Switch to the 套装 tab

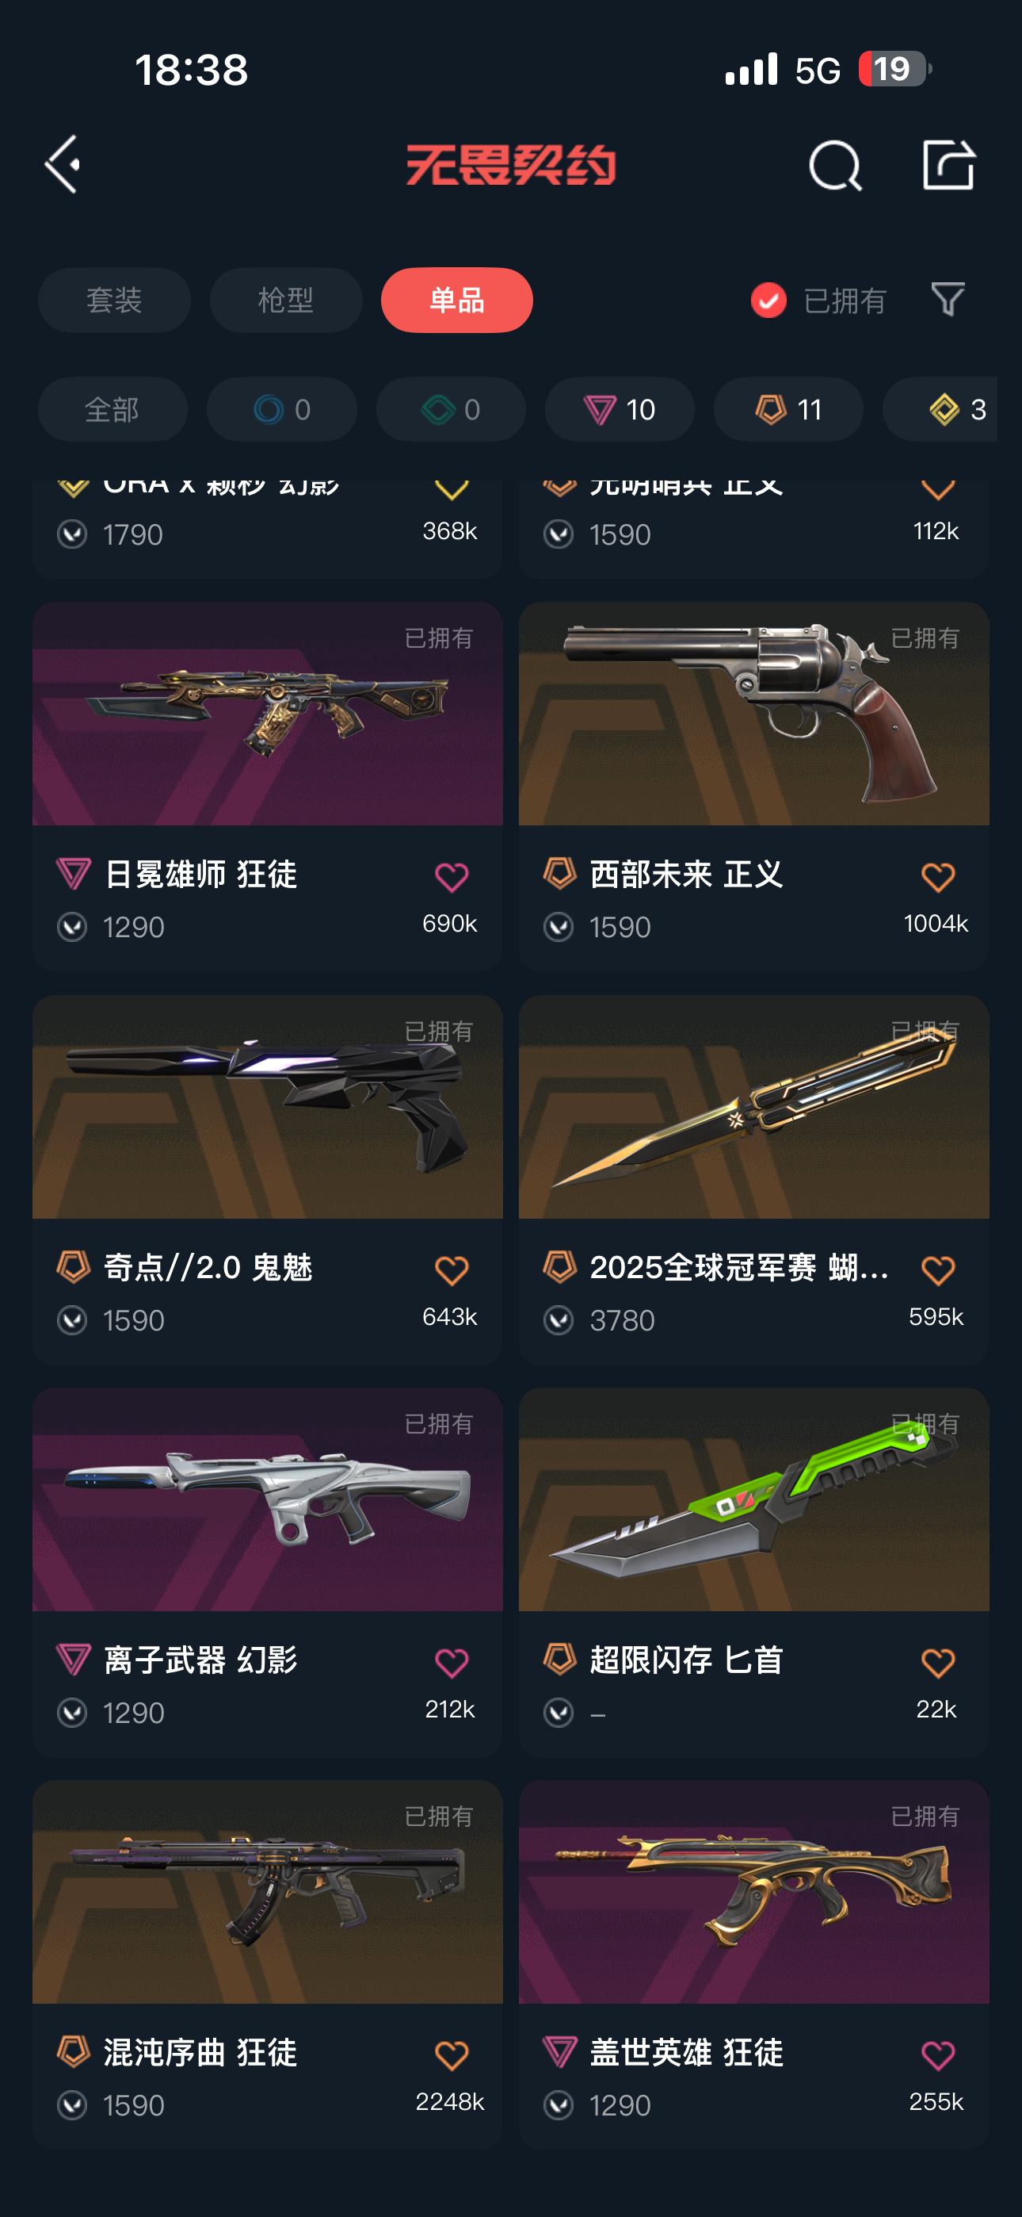tap(114, 300)
